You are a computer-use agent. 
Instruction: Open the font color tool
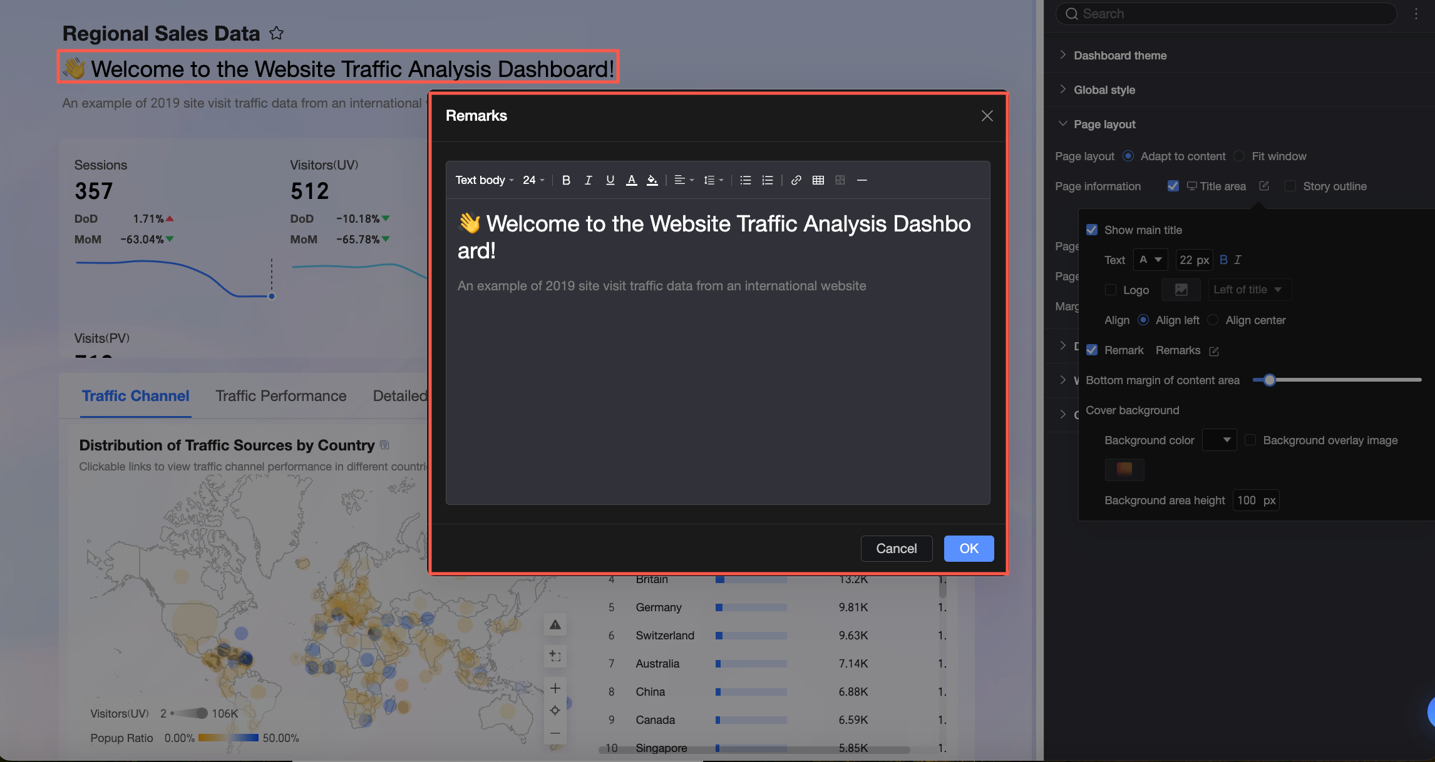632,180
